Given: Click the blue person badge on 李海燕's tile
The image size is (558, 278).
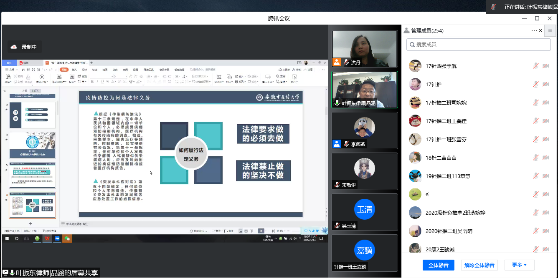Looking at the screenshot, I should (337, 144).
